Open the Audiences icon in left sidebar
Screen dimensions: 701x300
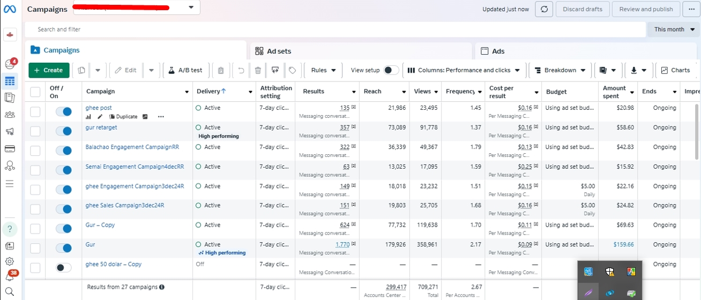tap(9, 115)
